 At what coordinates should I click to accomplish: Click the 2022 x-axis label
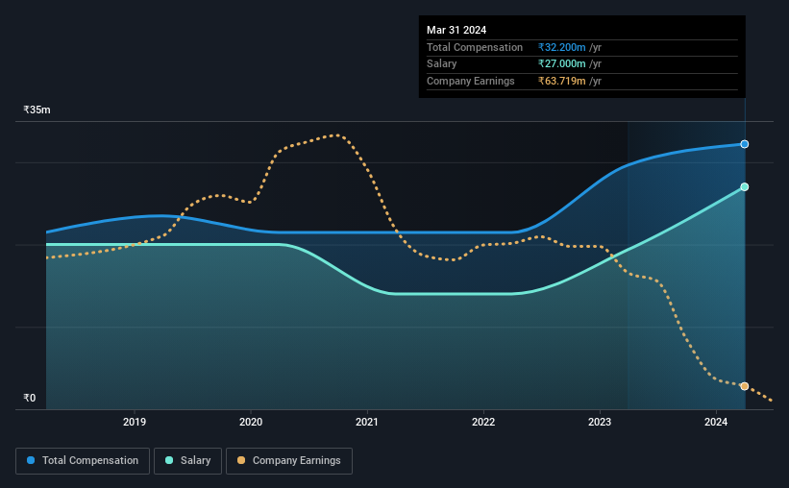point(483,422)
